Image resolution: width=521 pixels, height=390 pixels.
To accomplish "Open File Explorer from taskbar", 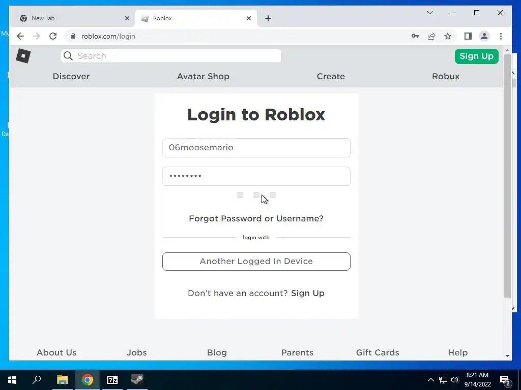I will coord(62,380).
